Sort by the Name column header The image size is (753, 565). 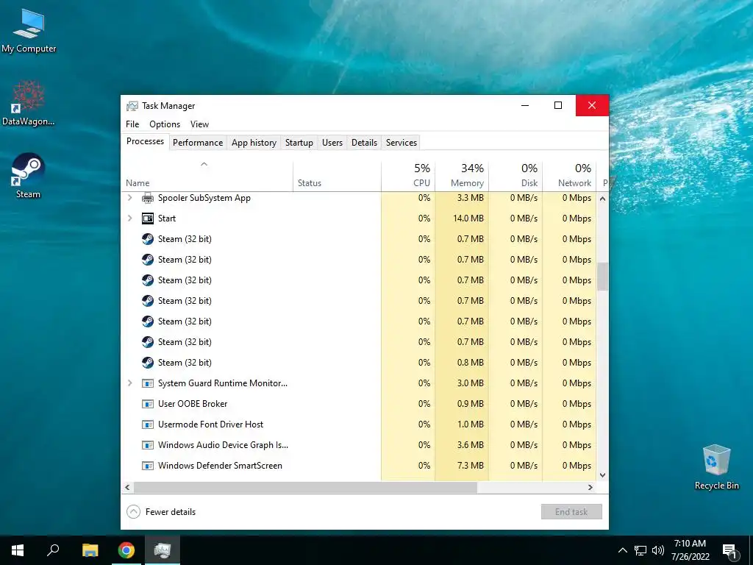click(207, 176)
